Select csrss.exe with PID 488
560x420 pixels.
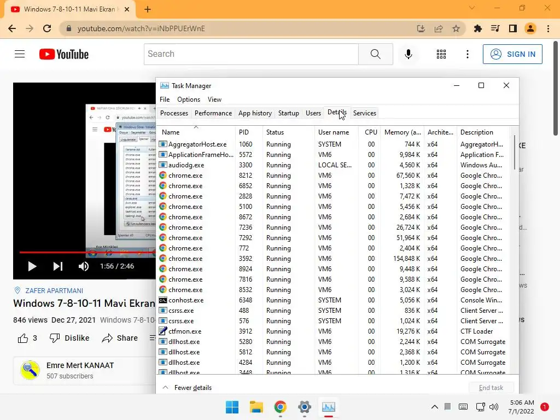tap(334, 311)
